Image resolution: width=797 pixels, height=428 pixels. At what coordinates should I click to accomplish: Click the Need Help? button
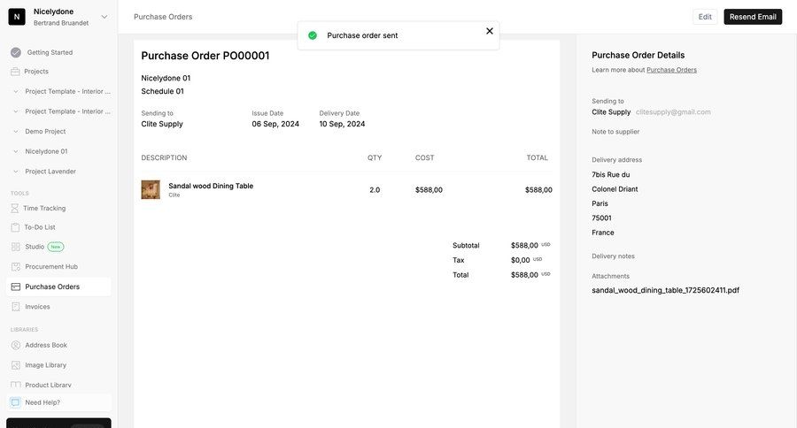59,402
